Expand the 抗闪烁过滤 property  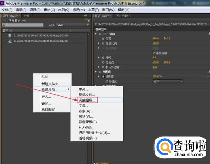pyautogui.click(x=99, y=67)
